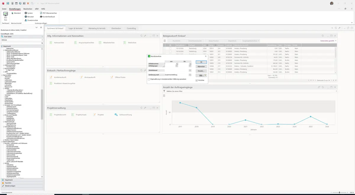Select the checkbox of Bestellung row 324
Image resolution: width=355 pixels, height=195 pixels.
(170, 48)
